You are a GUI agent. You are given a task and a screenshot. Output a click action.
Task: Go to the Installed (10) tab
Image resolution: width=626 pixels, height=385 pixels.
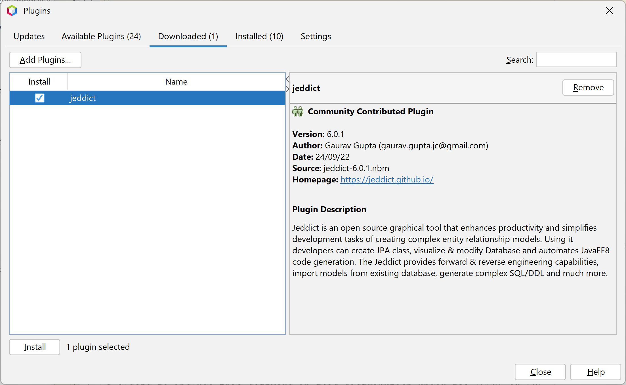pos(259,36)
